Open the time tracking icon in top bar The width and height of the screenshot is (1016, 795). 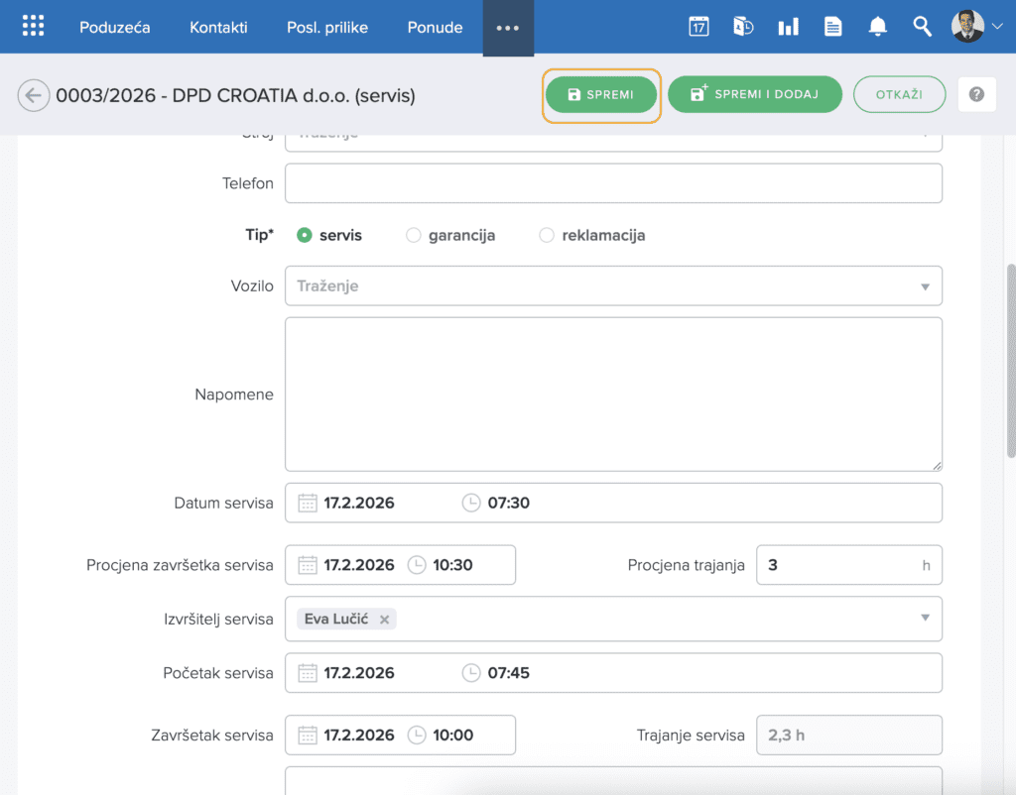pos(743,27)
